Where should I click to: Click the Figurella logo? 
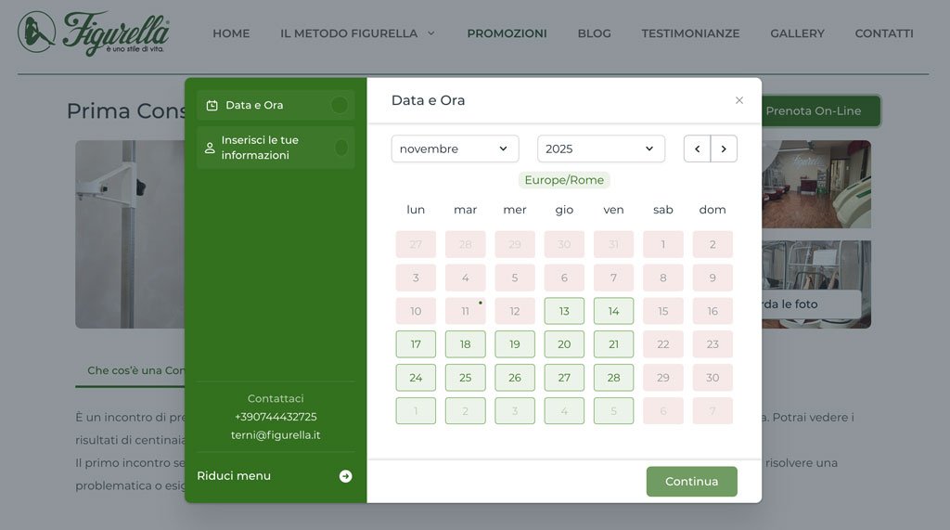[x=94, y=33]
